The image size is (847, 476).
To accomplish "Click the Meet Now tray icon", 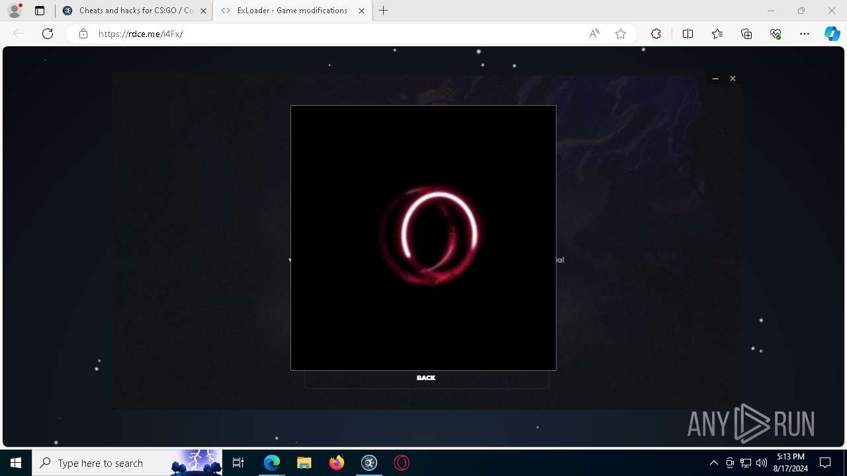I will coord(730,463).
